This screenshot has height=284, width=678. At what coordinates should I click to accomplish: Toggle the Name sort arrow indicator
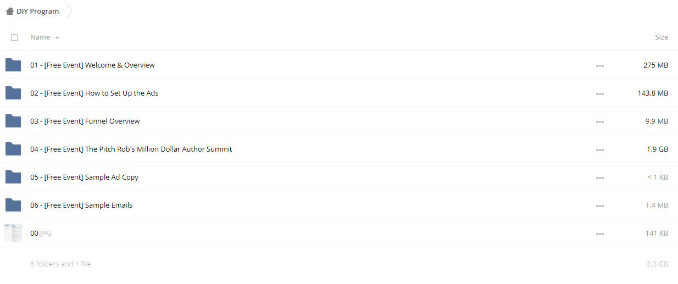pyautogui.click(x=57, y=37)
